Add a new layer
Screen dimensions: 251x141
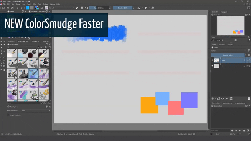tap(213, 99)
